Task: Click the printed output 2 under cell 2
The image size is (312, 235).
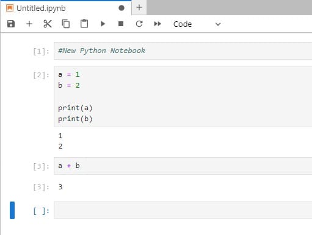Action: point(60,146)
